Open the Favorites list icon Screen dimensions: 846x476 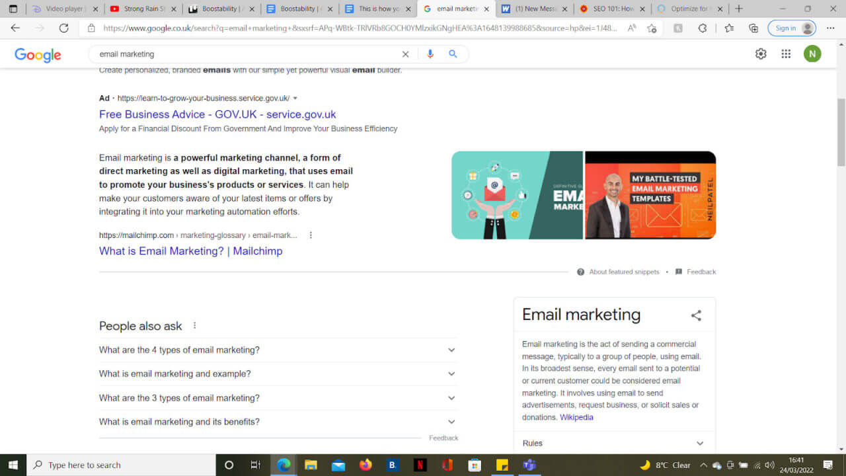(729, 28)
